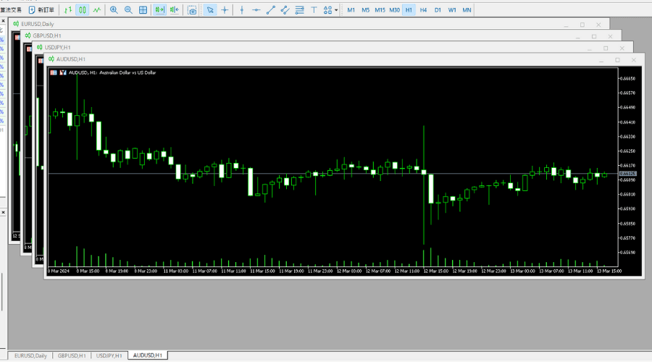Set timeframe to M15
The image size is (652, 362).
click(380, 10)
